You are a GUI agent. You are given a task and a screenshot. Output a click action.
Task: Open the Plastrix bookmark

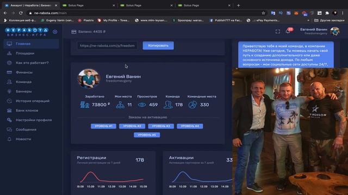(86, 21)
